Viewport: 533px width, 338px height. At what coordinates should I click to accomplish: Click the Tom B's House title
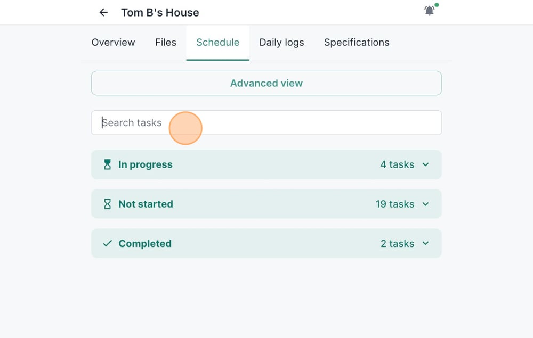click(x=160, y=13)
